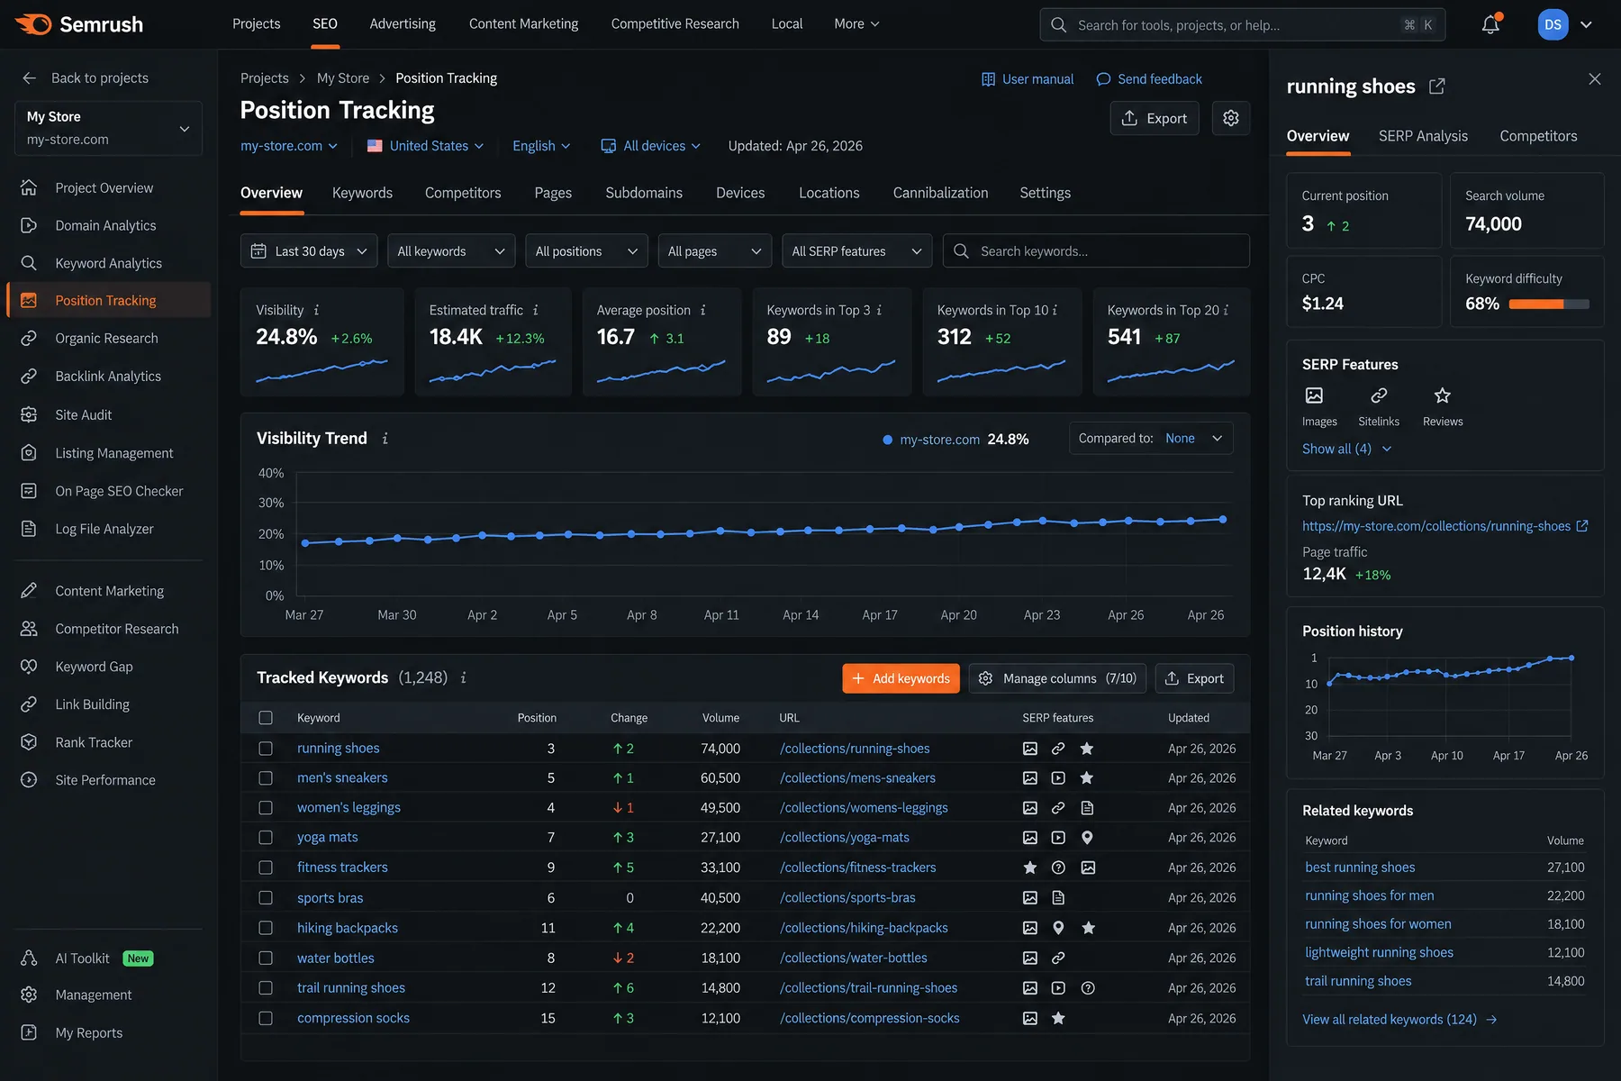Click the My Reports sidebar icon
Screen dimensions: 1621x1081
coord(29,1032)
